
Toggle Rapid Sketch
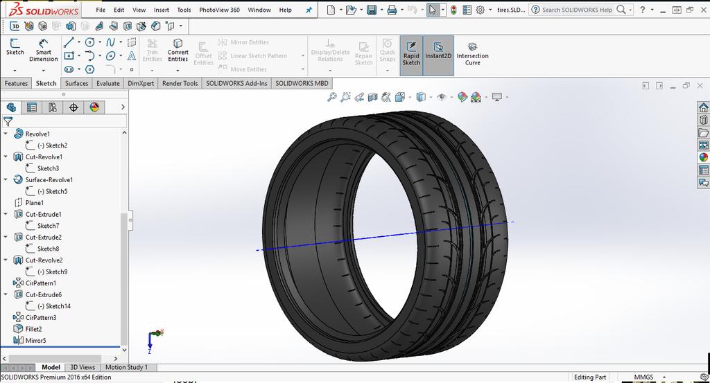click(x=411, y=55)
